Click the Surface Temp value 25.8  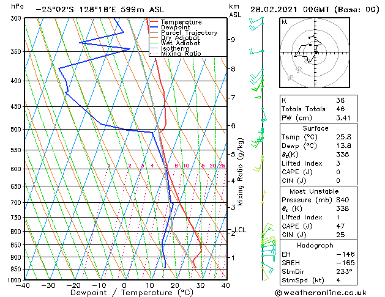point(343,137)
